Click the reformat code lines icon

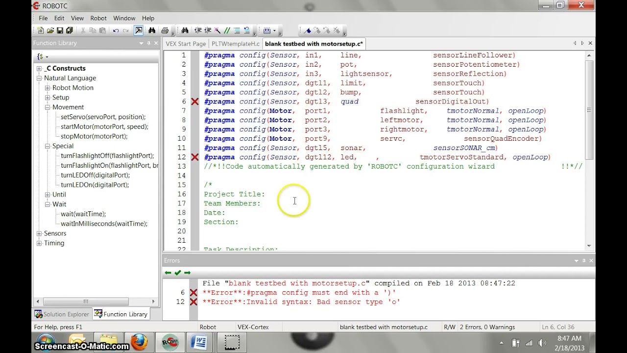coord(237,30)
